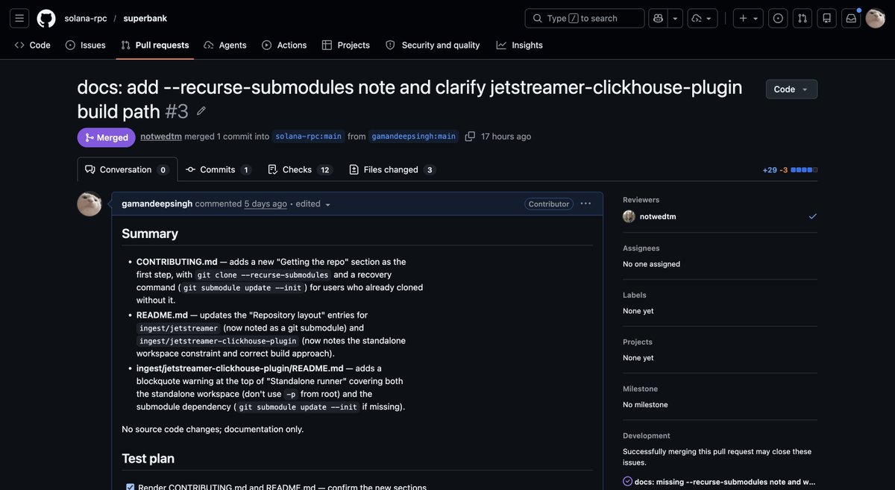895x490 pixels.
Task: Edit pull request title pencil icon
Action: [x=201, y=111]
